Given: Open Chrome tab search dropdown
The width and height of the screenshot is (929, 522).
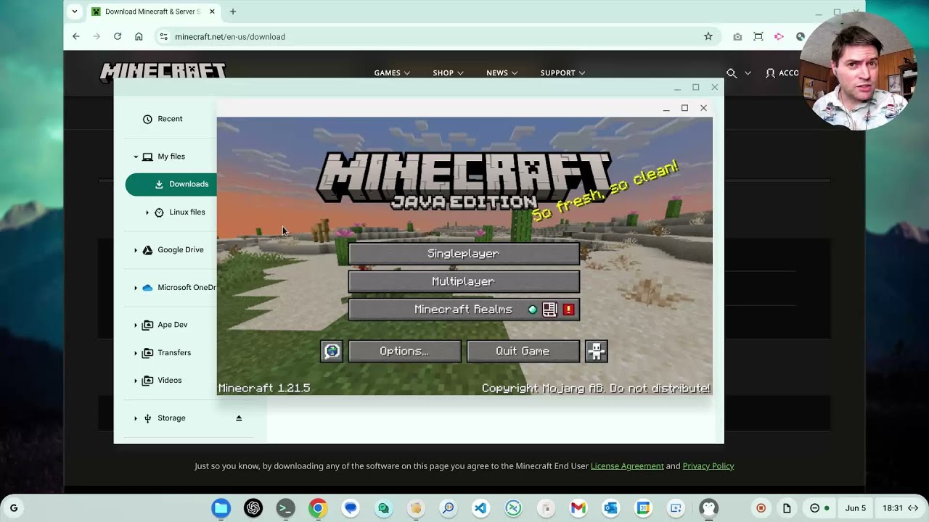Looking at the screenshot, I should click(x=74, y=12).
